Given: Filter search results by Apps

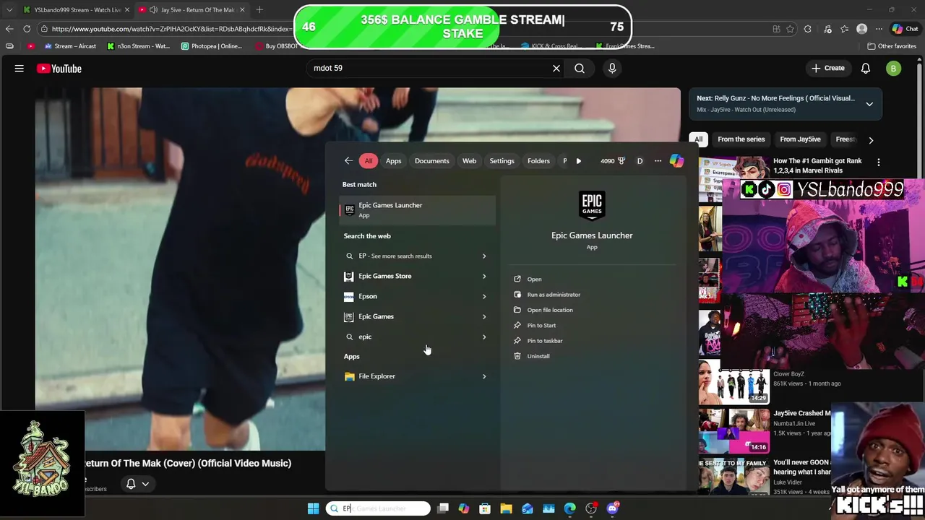Looking at the screenshot, I should tap(393, 161).
